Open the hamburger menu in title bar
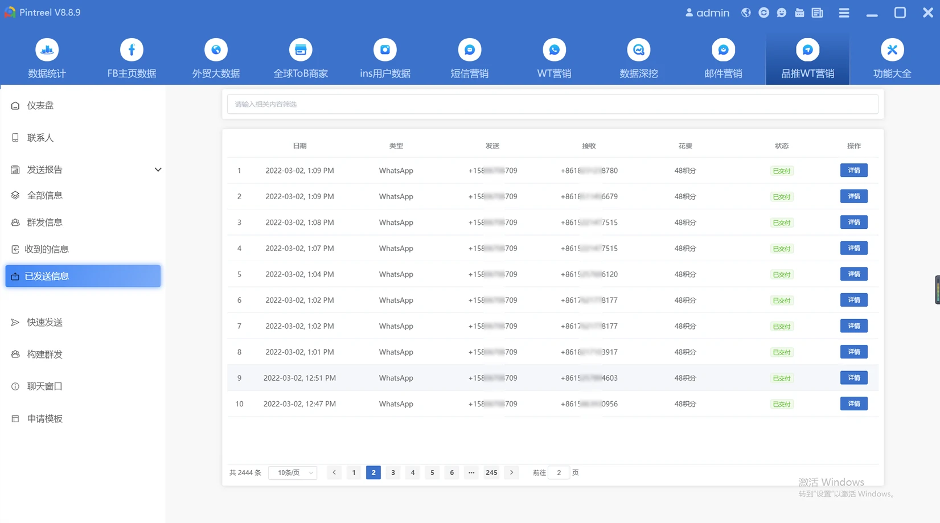 coord(844,13)
